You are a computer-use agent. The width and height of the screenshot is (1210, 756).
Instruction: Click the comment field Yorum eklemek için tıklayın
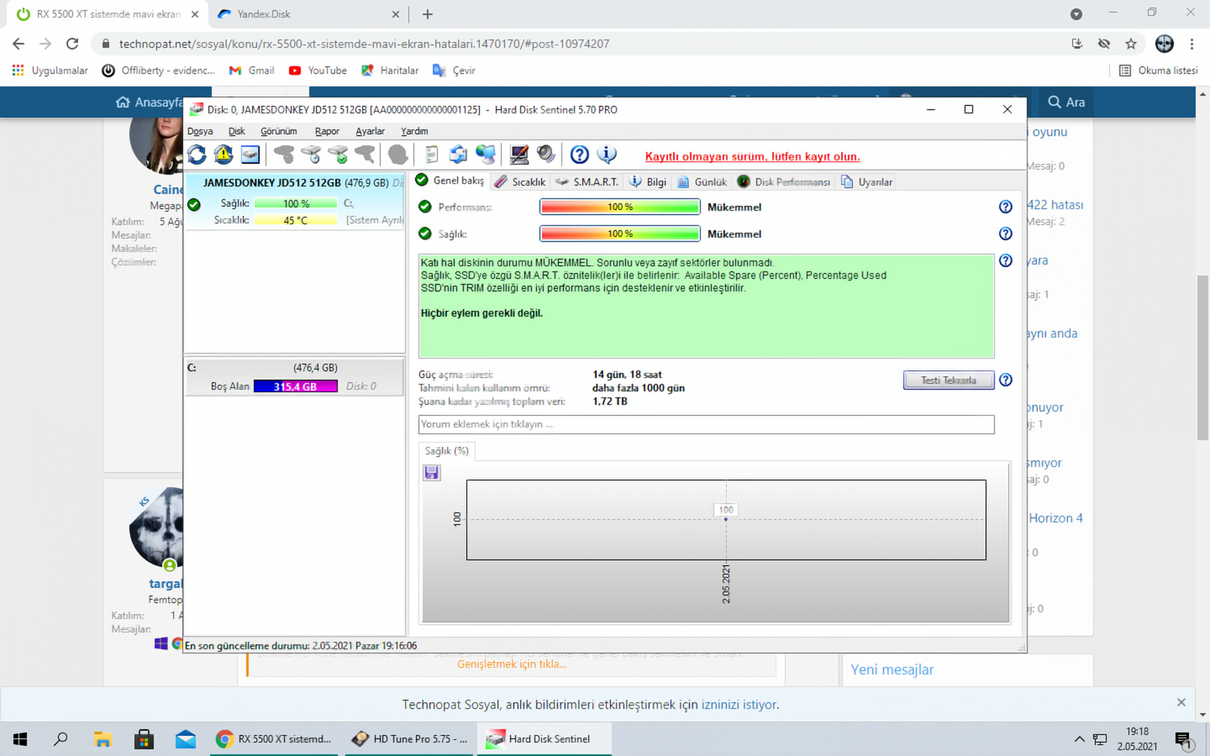[x=706, y=424]
